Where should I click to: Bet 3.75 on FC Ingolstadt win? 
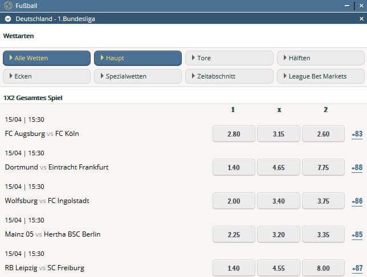[323, 201]
